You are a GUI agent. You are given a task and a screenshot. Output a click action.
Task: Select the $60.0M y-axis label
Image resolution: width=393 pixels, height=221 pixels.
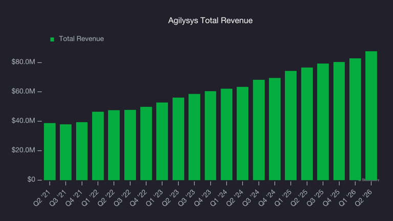(24, 91)
